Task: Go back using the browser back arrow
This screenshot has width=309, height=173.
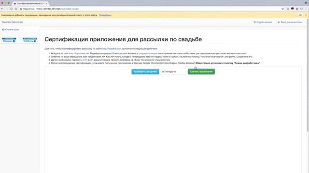Action: (2, 9)
